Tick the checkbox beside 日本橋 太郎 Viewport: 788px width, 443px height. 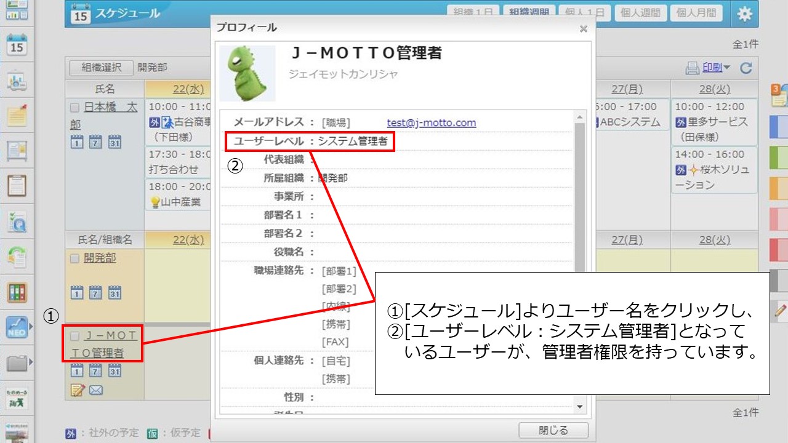click(x=74, y=108)
